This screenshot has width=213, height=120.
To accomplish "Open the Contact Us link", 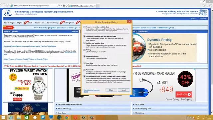I will coord(202,19).
